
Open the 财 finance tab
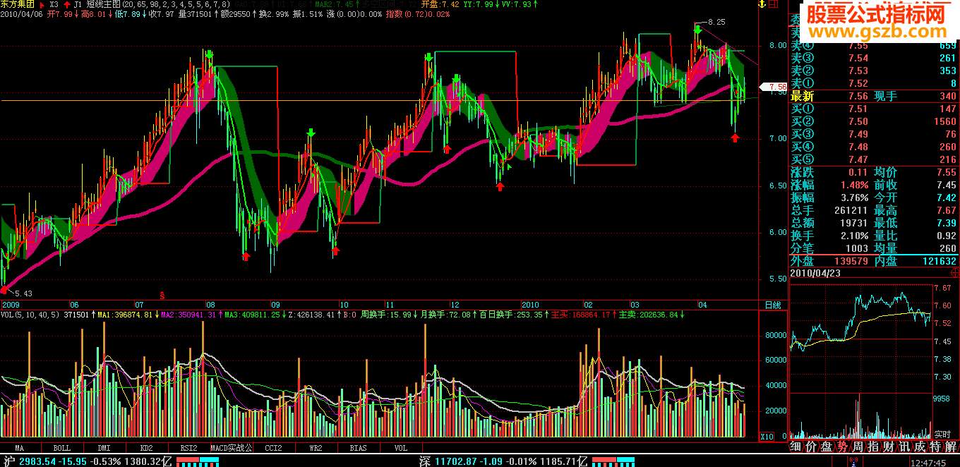pyautogui.click(x=889, y=447)
